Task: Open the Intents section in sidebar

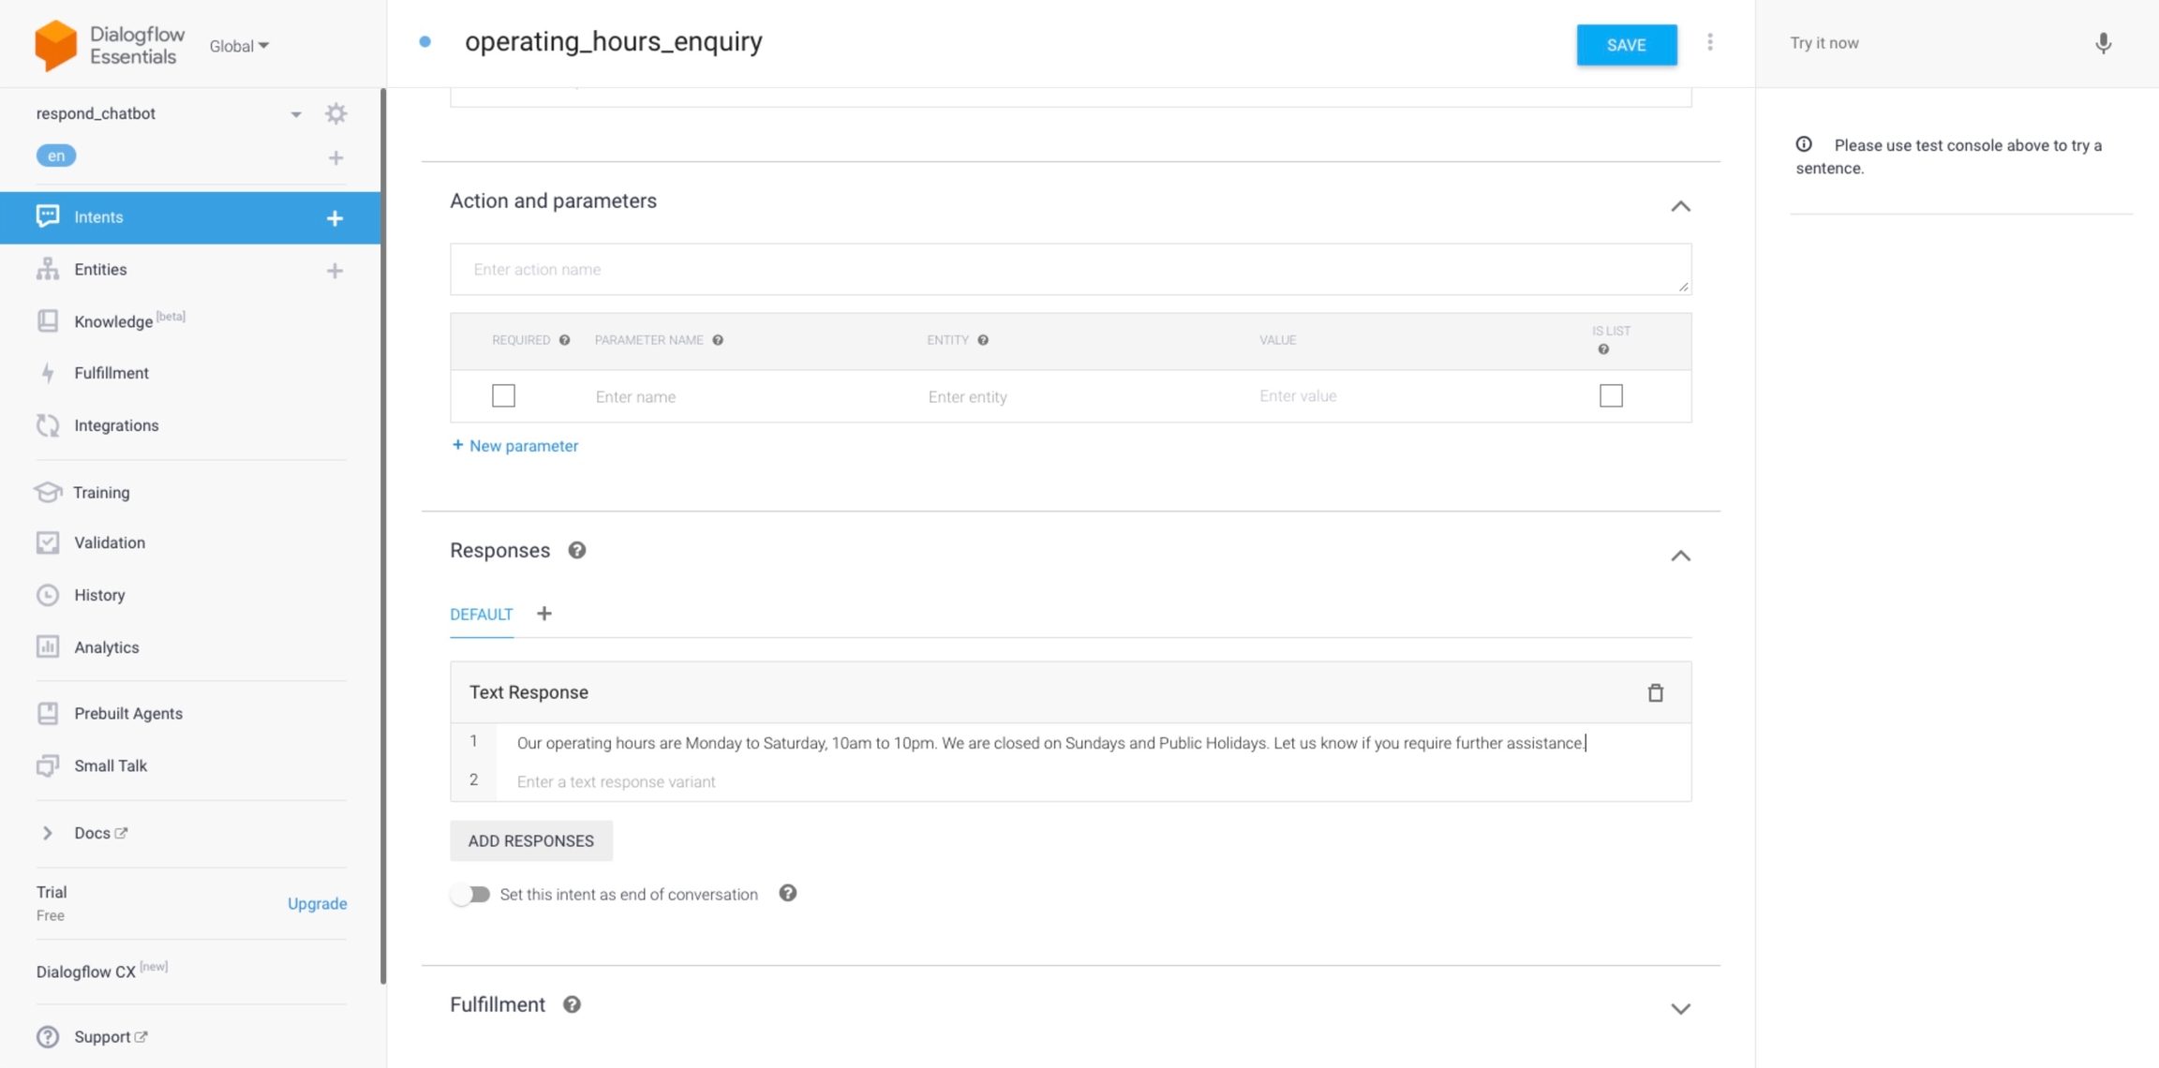Action: pos(98,216)
